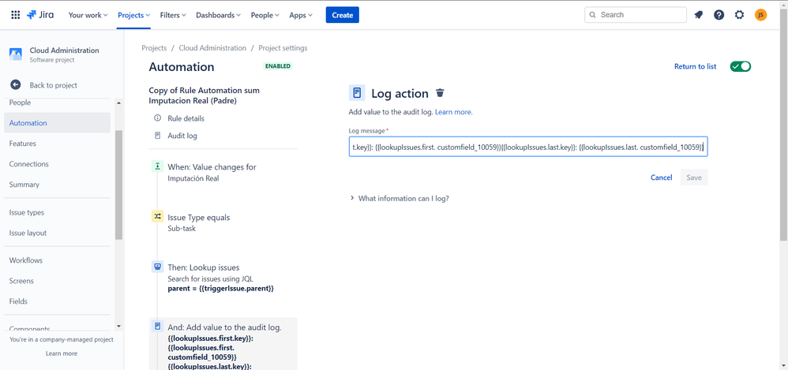Open the notifications icon
Screen dimensions: 788x370
coord(699,15)
